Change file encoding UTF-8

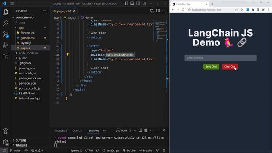click(89, 150)
